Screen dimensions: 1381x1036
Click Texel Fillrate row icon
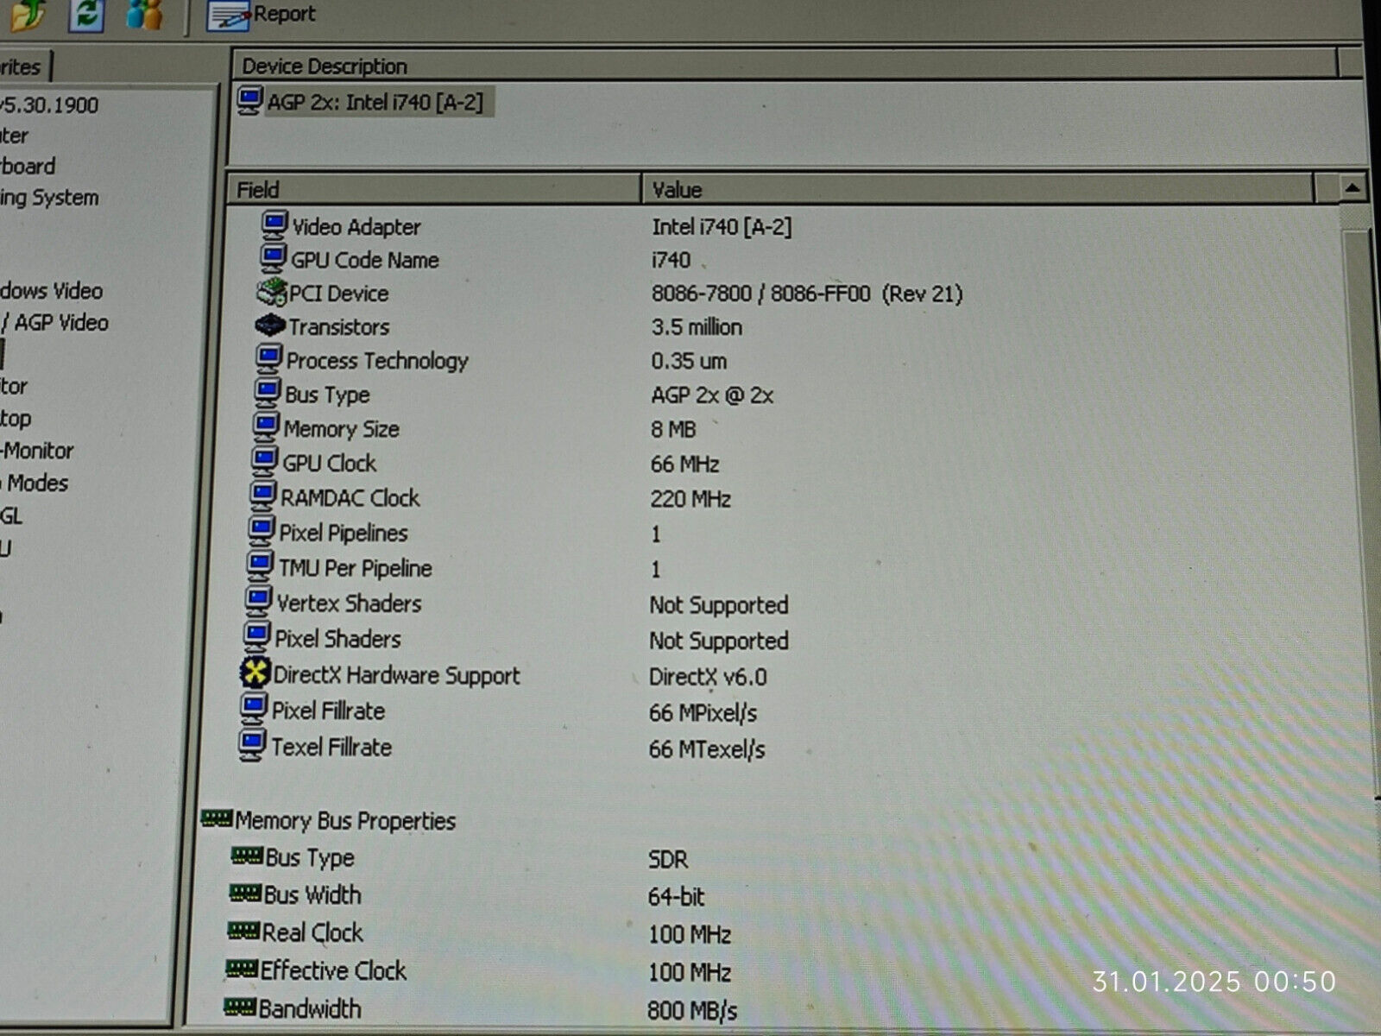[251, 745]
